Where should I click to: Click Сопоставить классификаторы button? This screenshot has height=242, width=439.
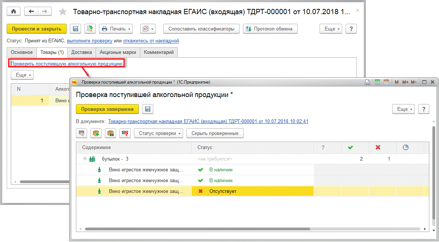click(x=201, y=29)
